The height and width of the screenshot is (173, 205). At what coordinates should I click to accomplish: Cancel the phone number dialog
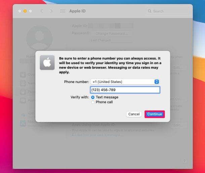[134, 114]
